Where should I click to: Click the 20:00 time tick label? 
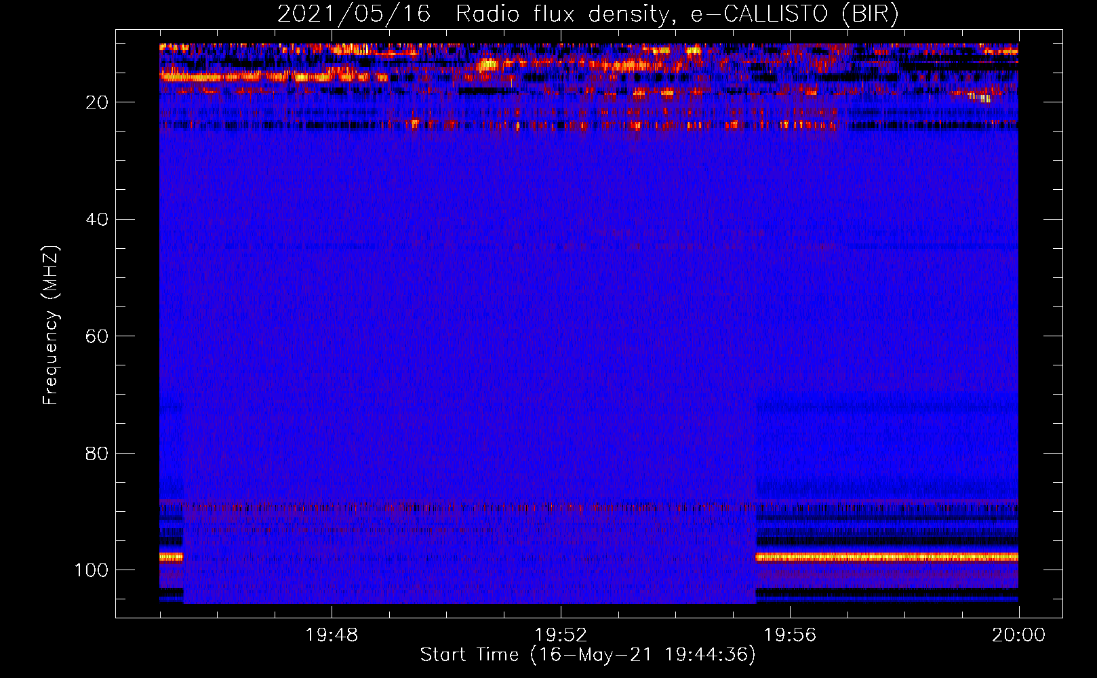[x=1018, y=635]
